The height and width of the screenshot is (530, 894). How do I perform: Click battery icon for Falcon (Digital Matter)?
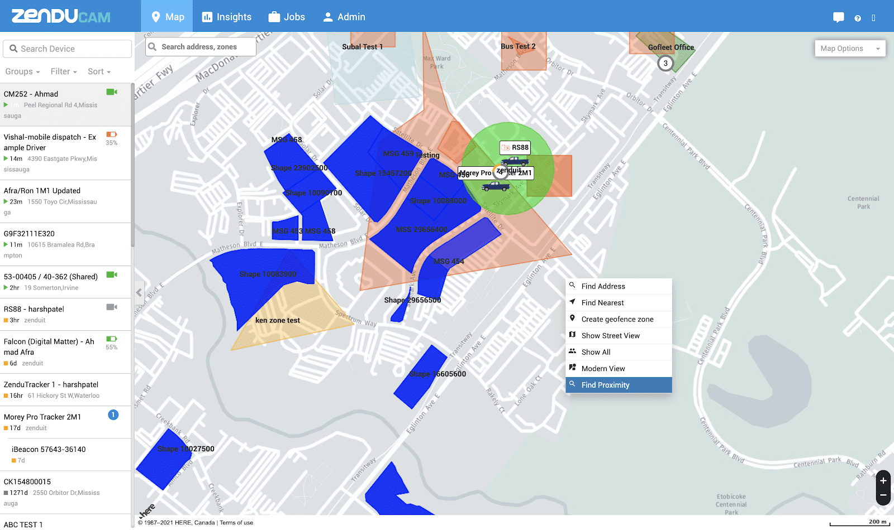pos(112,339)
